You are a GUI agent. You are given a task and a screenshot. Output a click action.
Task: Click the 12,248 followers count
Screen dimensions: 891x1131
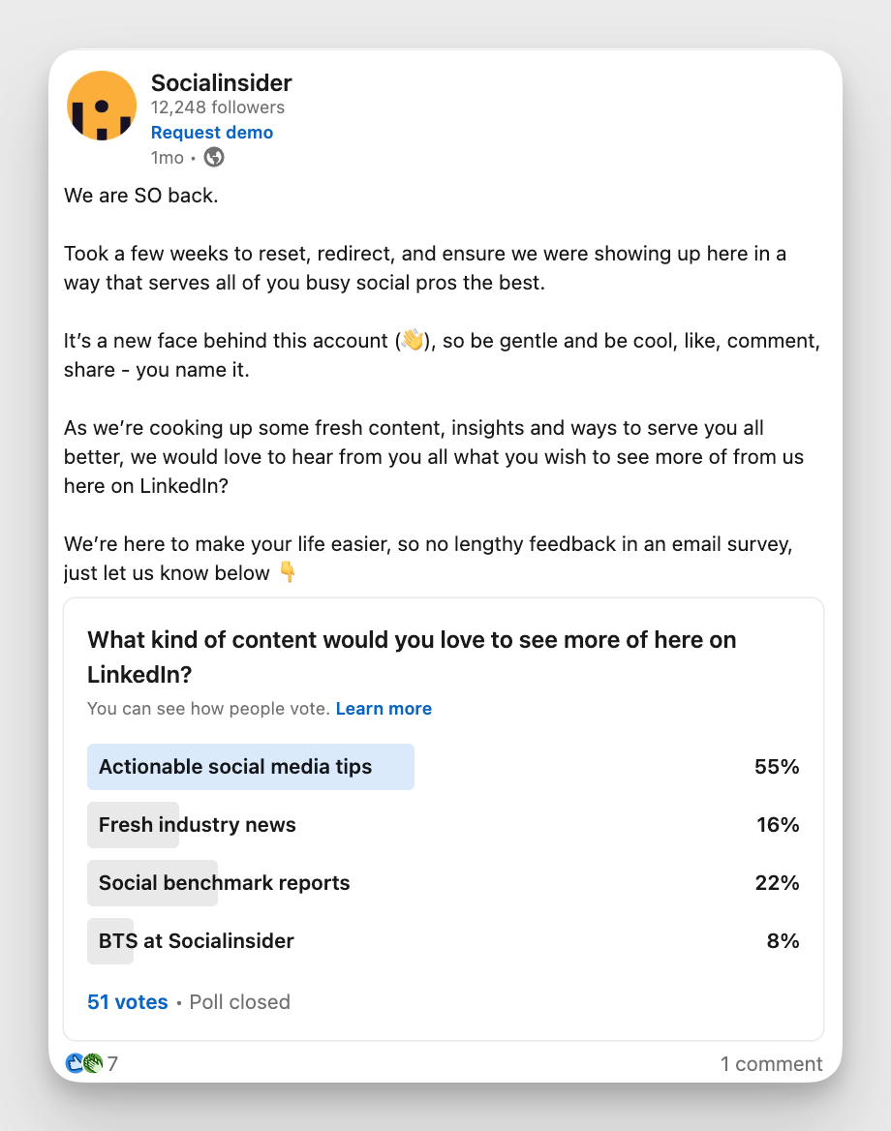coord(218,107)
